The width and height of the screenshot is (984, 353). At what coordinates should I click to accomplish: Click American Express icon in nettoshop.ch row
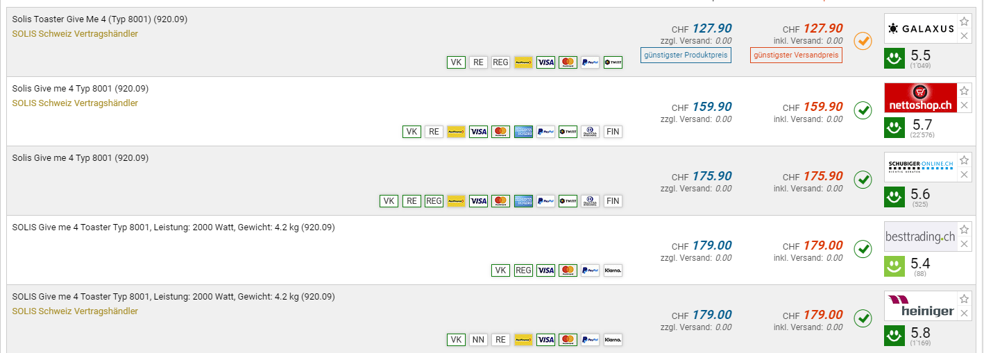(x=523, y=132)
